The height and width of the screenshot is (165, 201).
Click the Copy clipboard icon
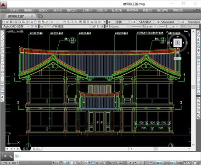pos(35,22)
